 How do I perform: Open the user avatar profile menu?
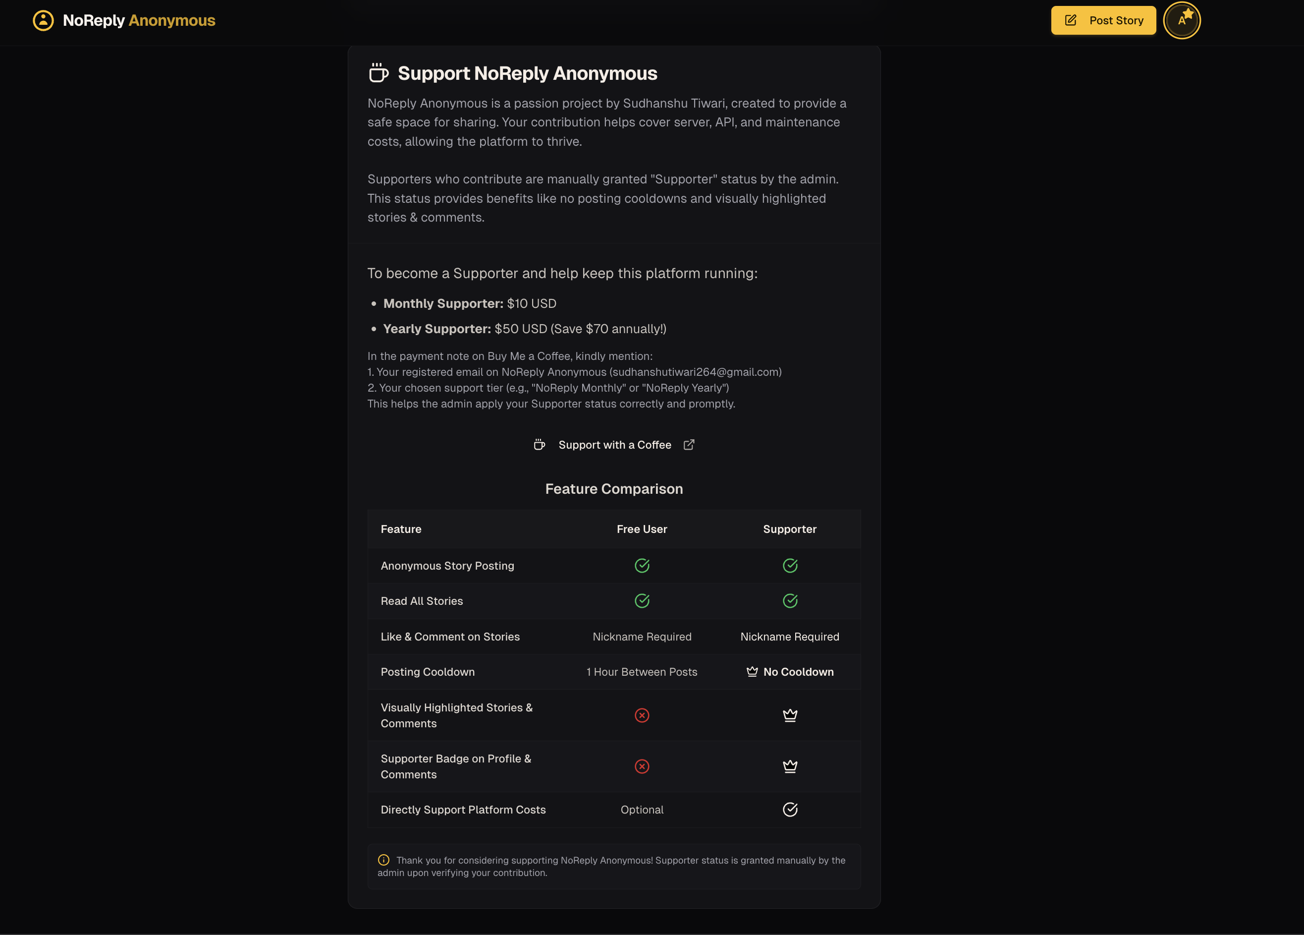click(x=1182, y=21)
